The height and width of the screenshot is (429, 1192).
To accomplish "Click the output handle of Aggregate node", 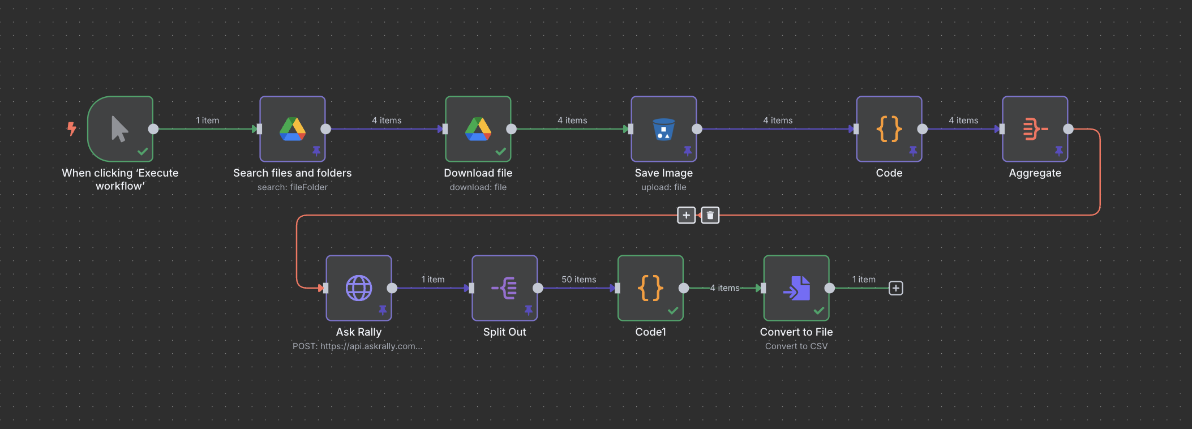I will (1068, 129).
